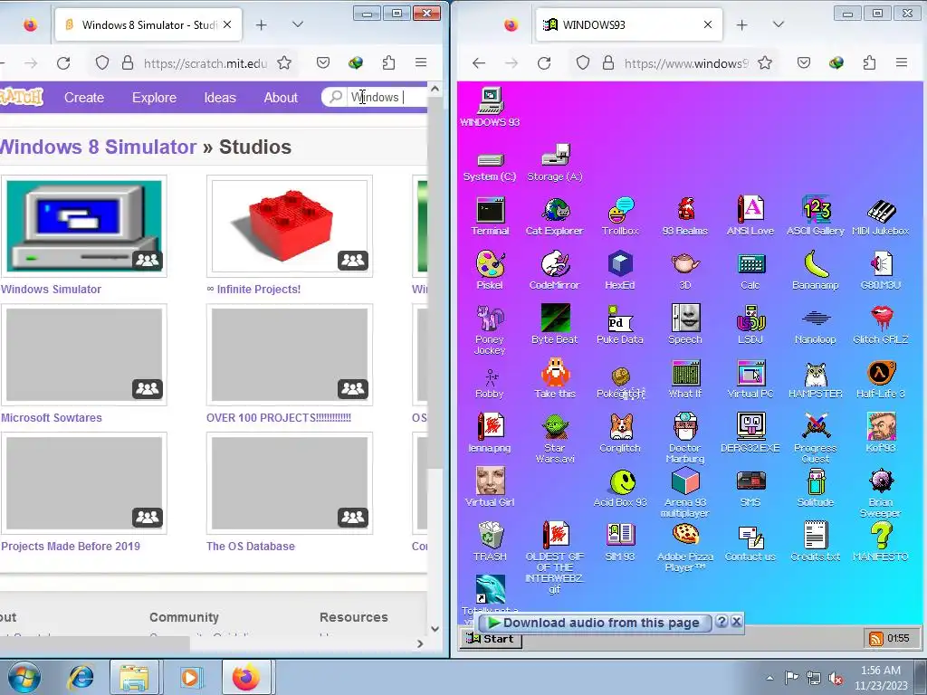Viewport: 927px width, 695px height.
Task: Open help on the download audio bar
Action: [722, 621]
